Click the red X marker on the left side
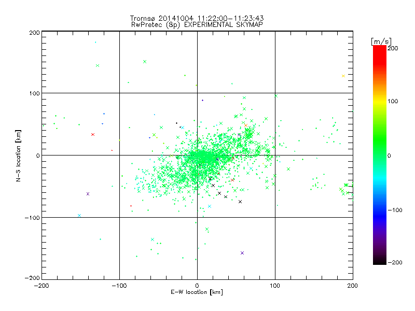The image size is (415, 311). tap(93, 135)
